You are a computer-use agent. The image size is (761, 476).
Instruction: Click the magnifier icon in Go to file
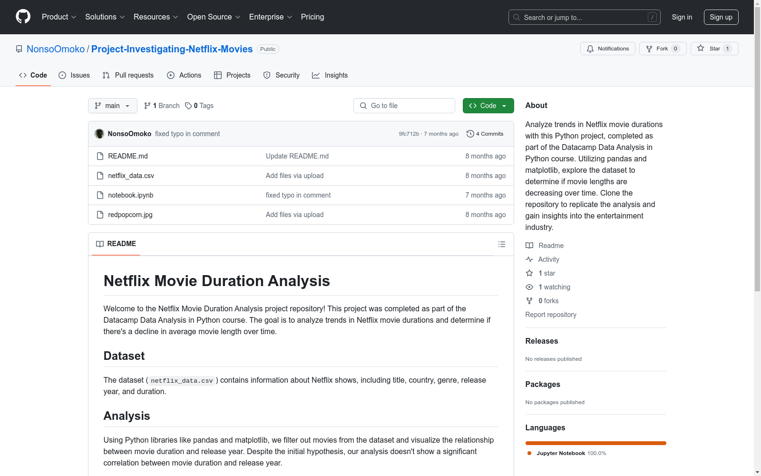pos(363,106)
